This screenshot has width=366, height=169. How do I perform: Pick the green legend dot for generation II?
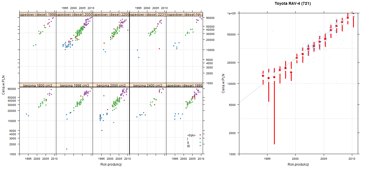(200, 142)
